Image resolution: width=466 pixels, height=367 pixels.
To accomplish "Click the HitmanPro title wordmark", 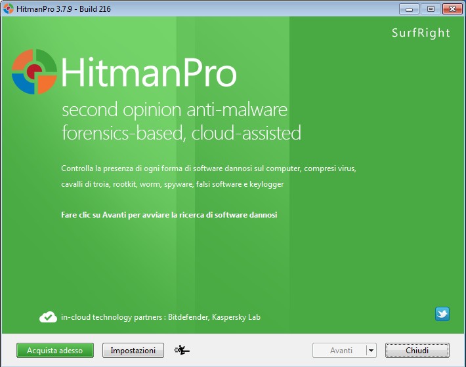I will pos(149,72).
